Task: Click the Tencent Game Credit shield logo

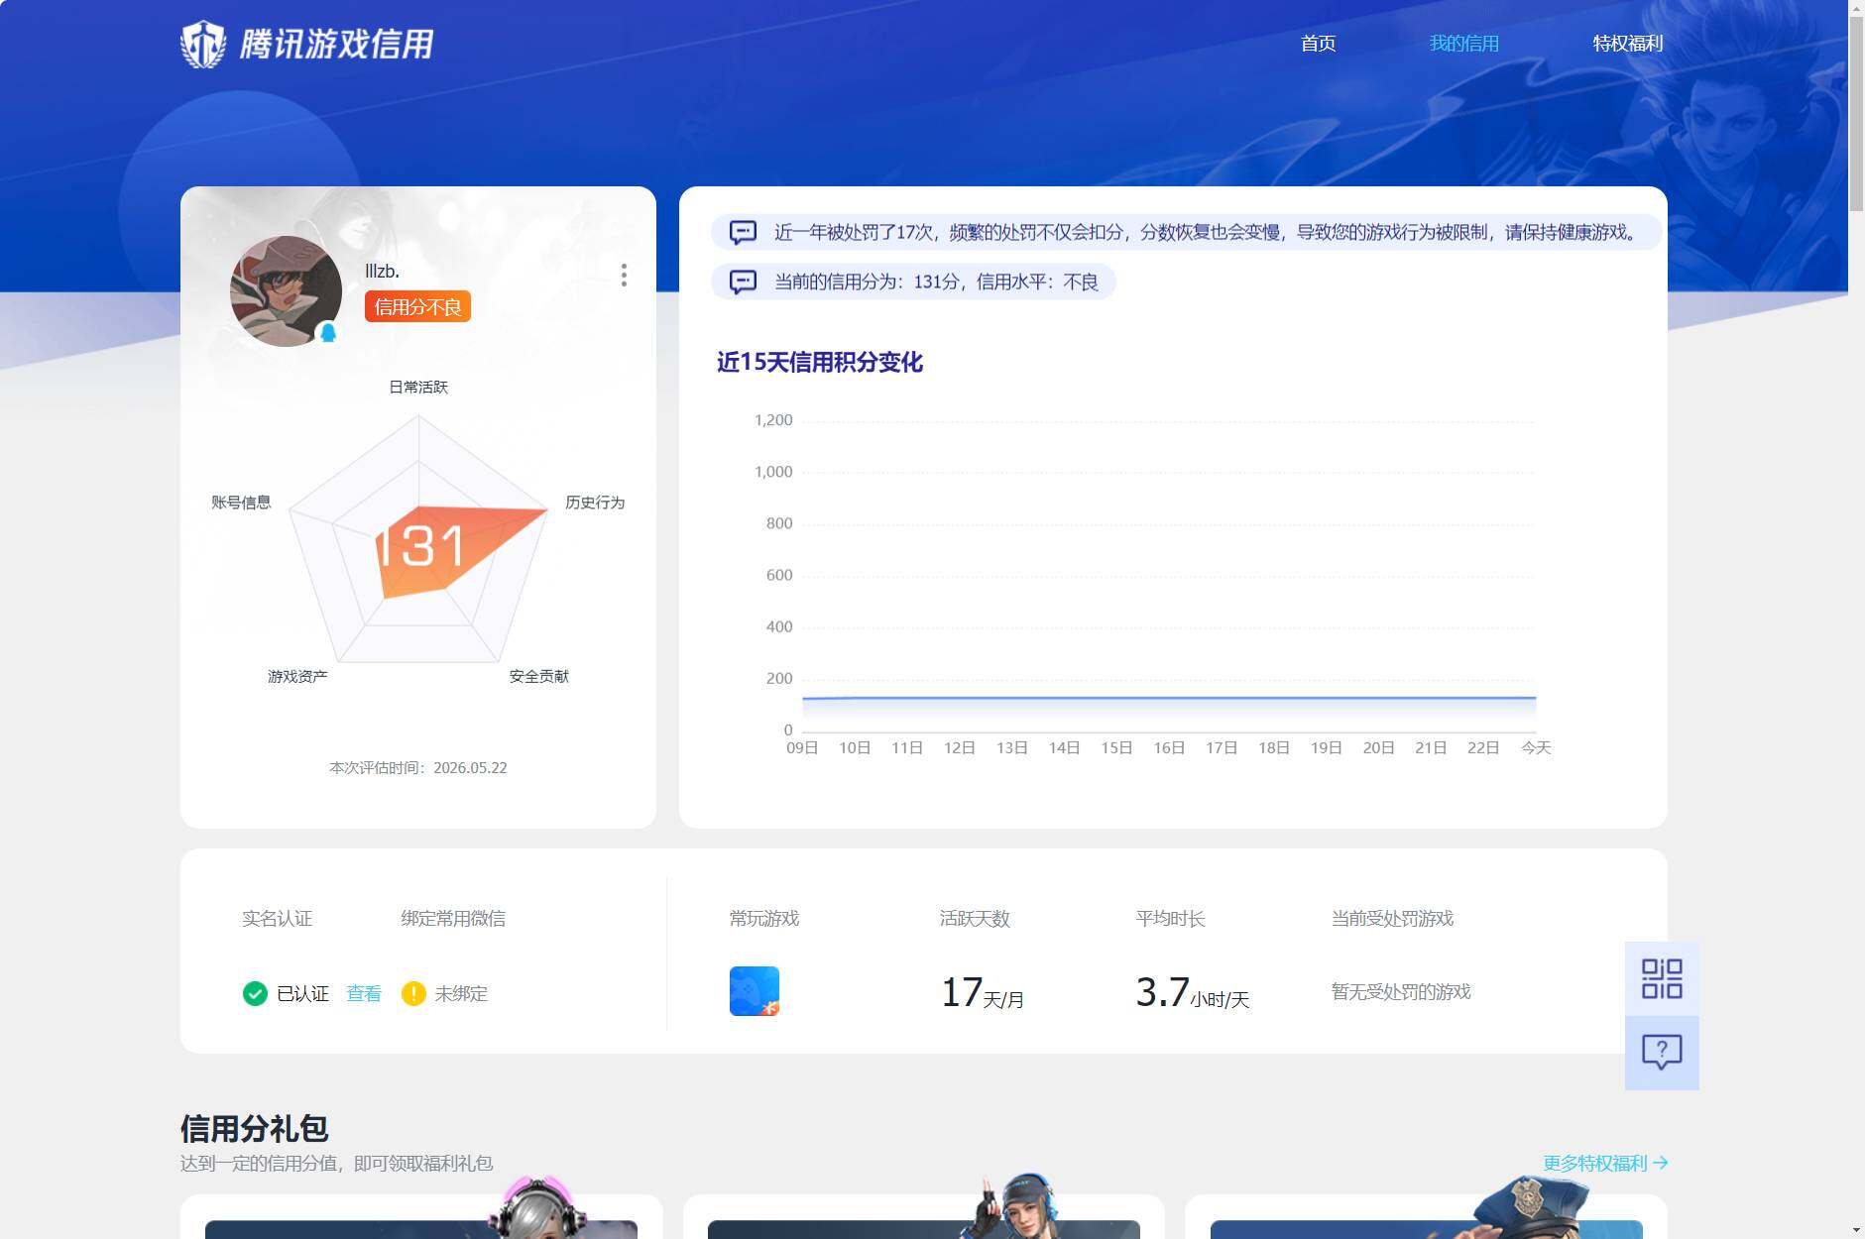Action: 203,44
